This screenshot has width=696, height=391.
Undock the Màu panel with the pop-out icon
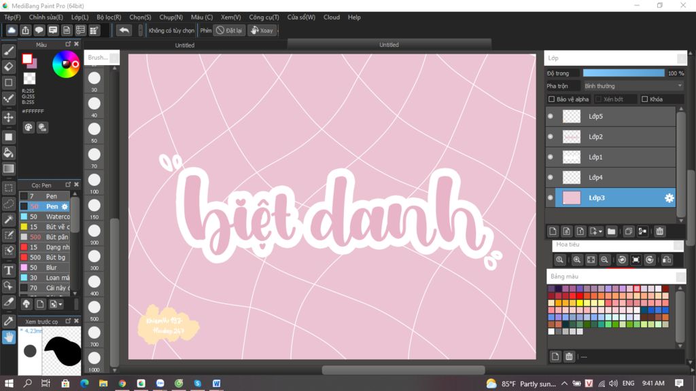click(x=68, y=44)
